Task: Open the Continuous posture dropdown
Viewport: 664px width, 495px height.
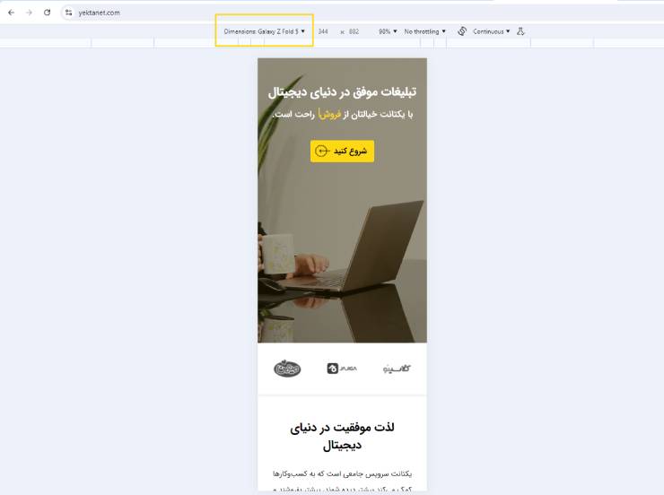Action: 491,31
